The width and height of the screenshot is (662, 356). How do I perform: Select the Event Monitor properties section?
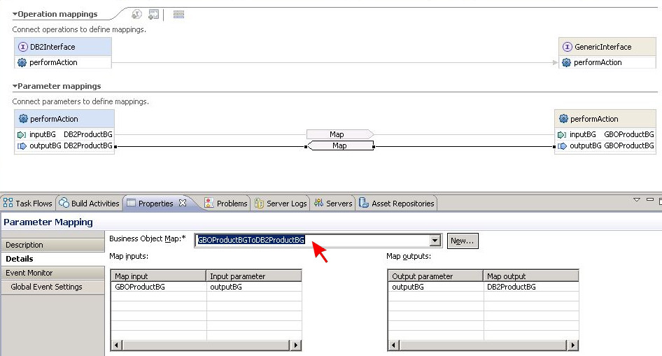(x=29, y=273)
